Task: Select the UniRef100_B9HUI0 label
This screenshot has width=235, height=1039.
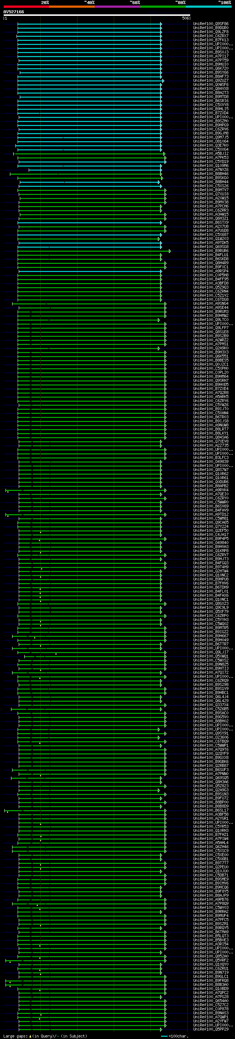Action: tap(211, 64)
